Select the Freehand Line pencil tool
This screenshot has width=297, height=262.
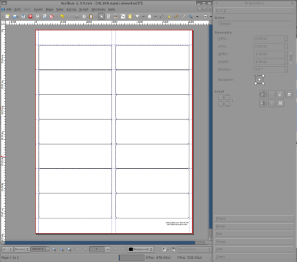176,16
